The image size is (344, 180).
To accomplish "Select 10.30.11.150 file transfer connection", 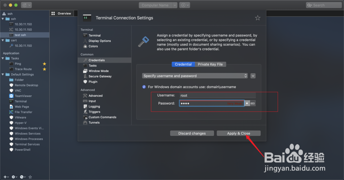I will [23, 29].
